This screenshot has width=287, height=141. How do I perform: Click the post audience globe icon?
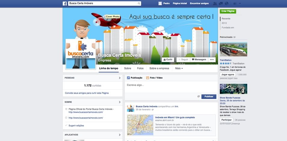(x=199, y=96)
